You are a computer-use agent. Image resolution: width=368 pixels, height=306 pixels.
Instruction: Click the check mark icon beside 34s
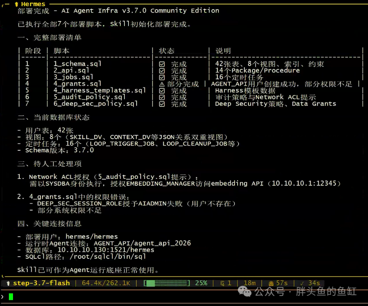pos(302,284)
